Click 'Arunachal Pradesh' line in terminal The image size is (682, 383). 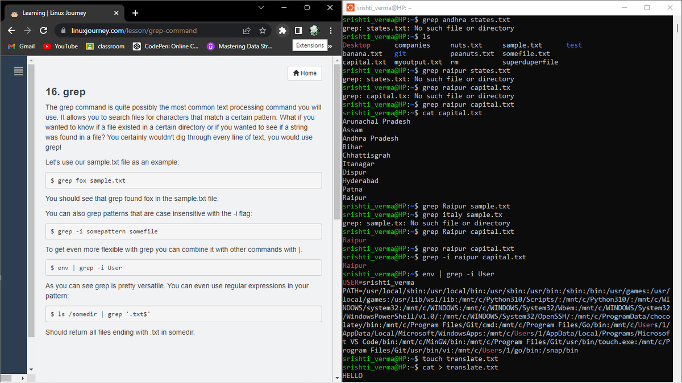coord(376,121)
